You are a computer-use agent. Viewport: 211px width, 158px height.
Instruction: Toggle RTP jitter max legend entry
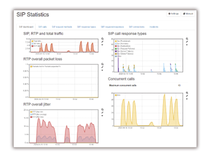[x=37, y=117]
